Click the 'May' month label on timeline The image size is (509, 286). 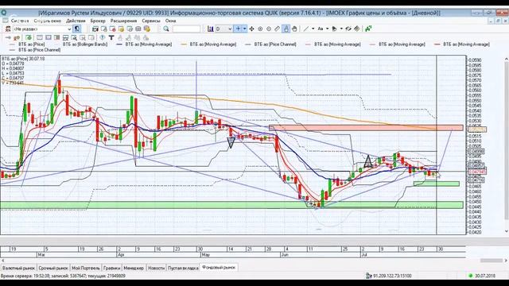[x=205, y=255]
